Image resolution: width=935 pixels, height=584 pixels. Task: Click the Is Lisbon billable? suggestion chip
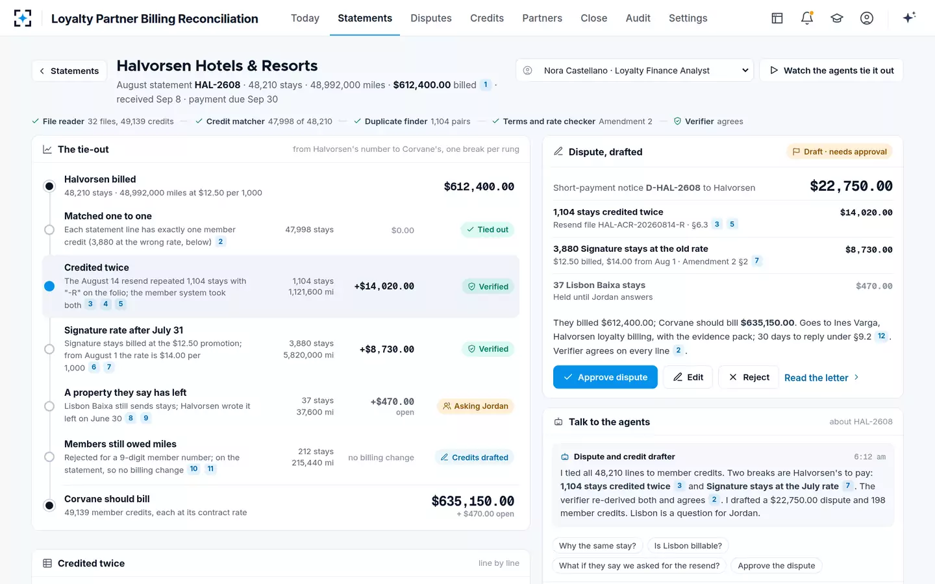tap(688, 546)
